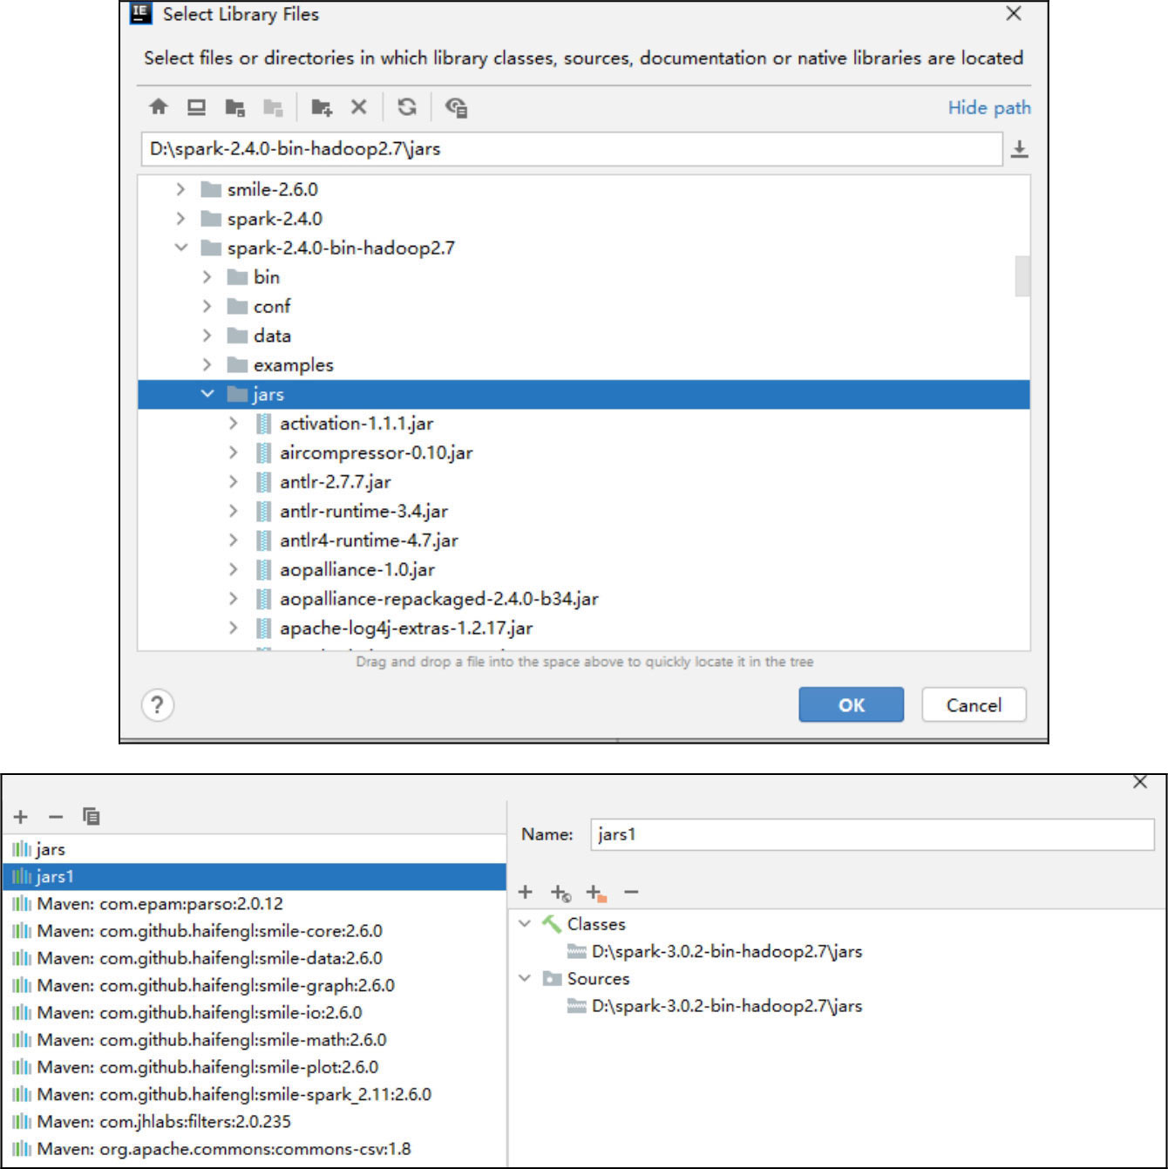Viewport: 1168px width, 1169px height.
Task: Remove selected root with minus icon
Action: click(x=632, y=892)
